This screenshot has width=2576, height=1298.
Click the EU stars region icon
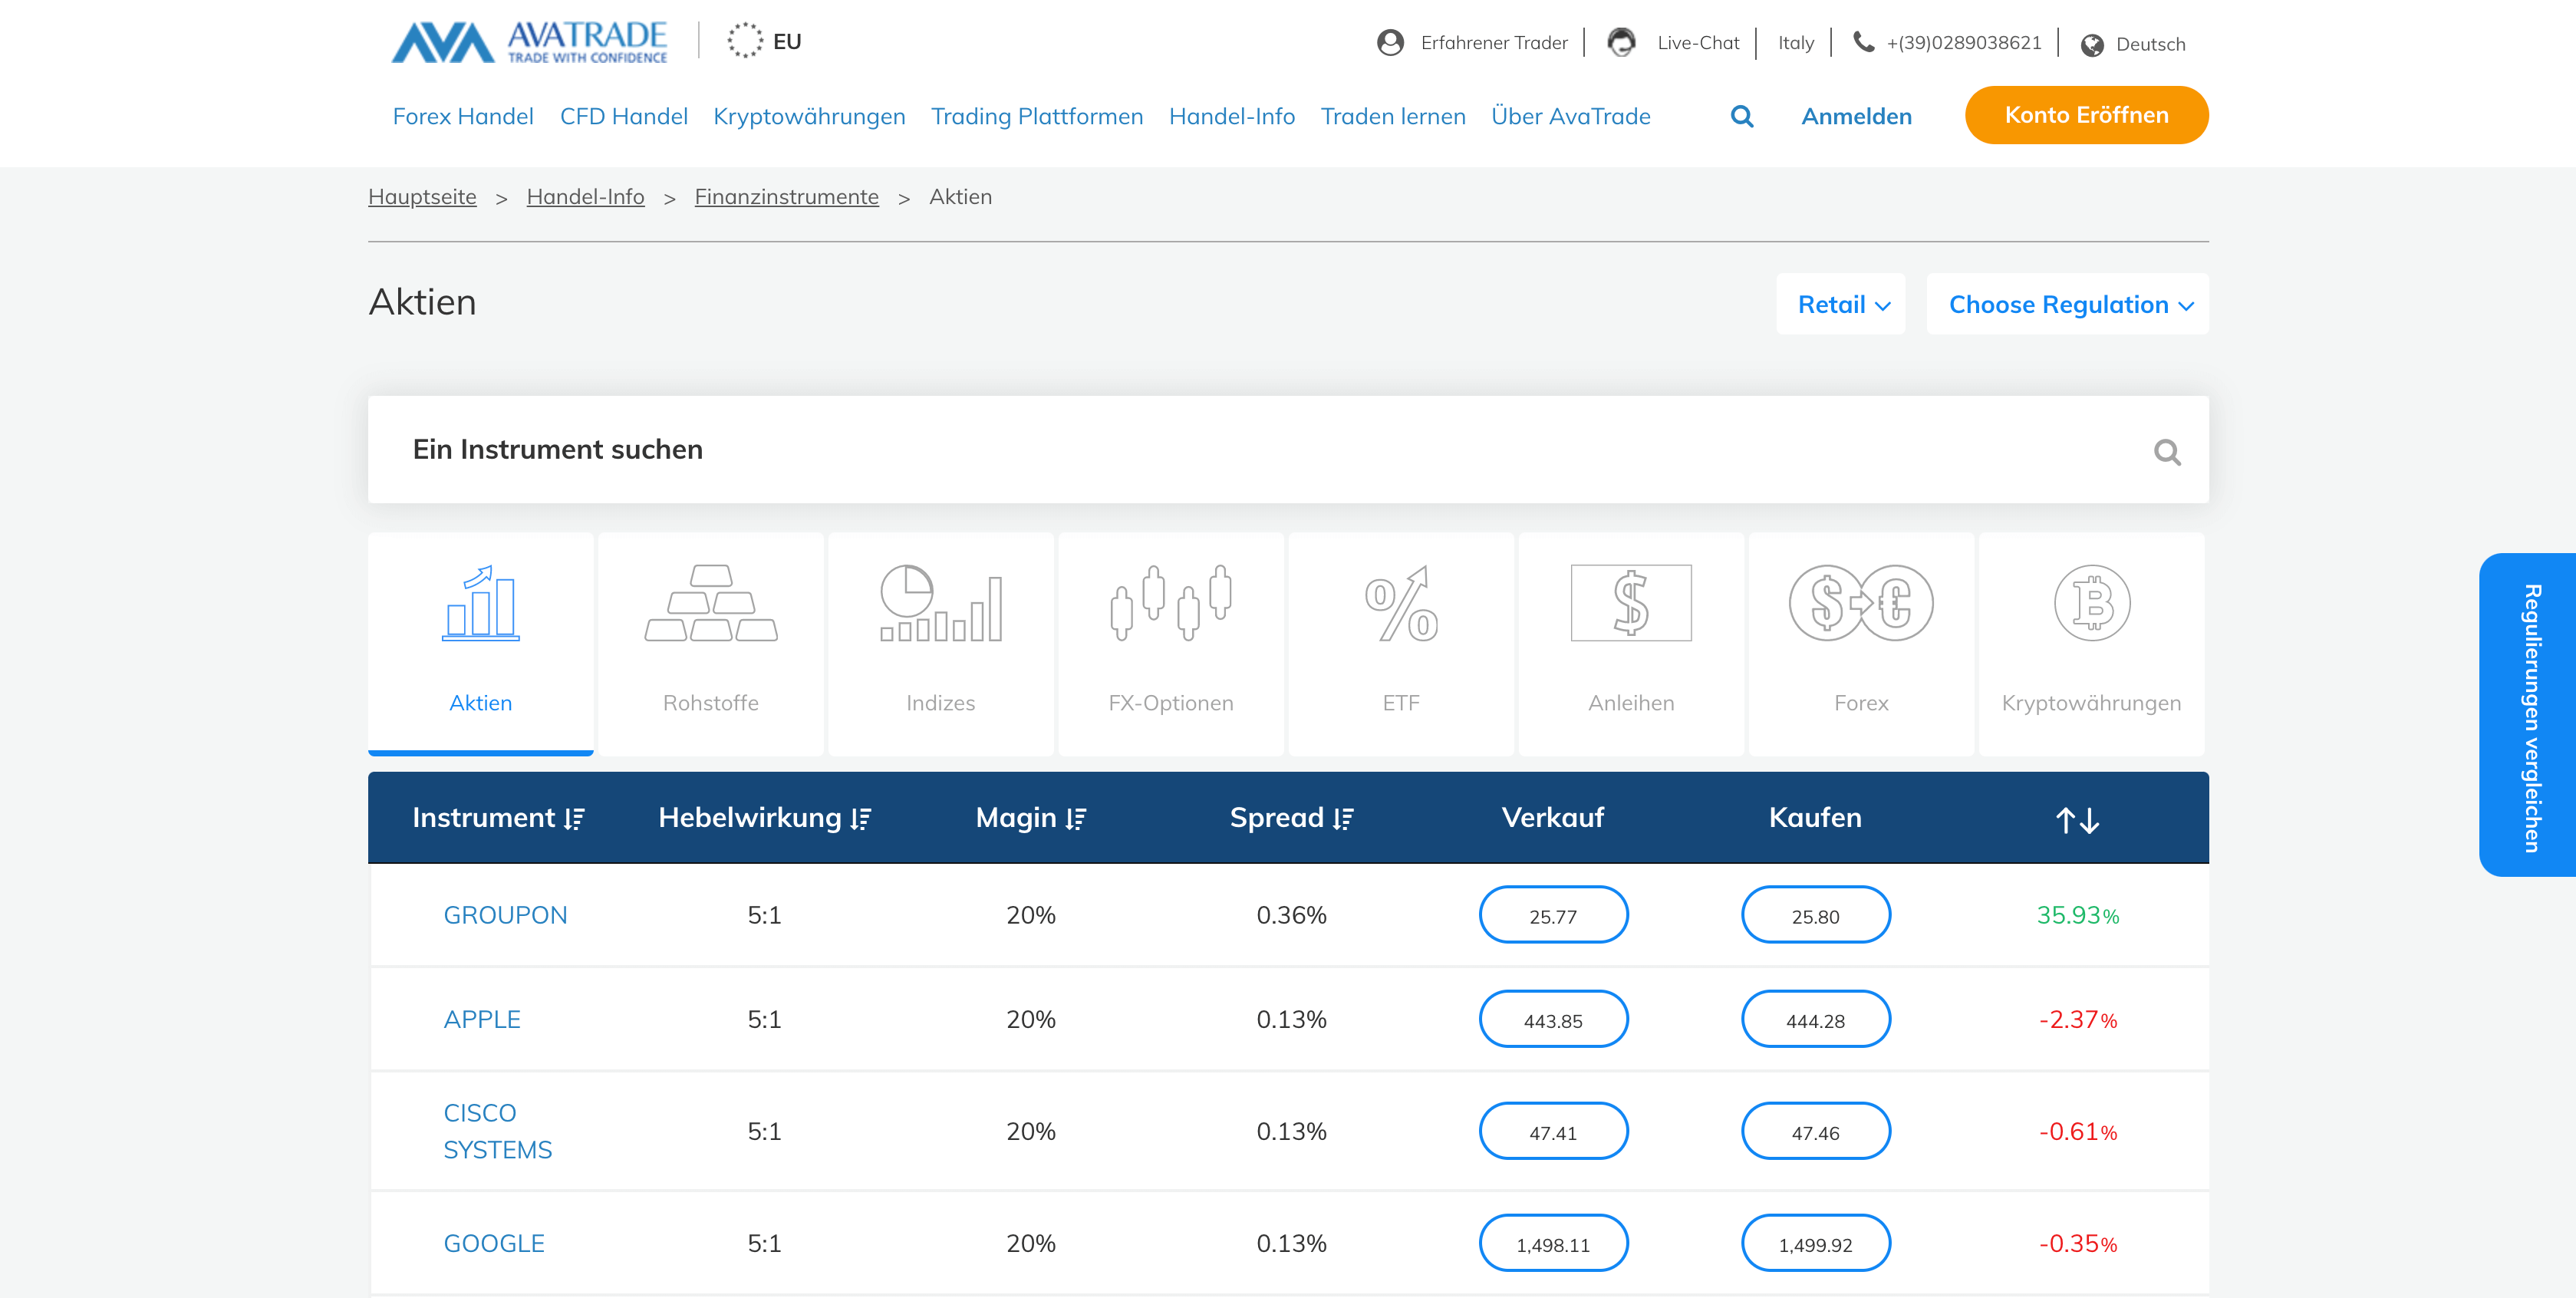click(744, 41)
